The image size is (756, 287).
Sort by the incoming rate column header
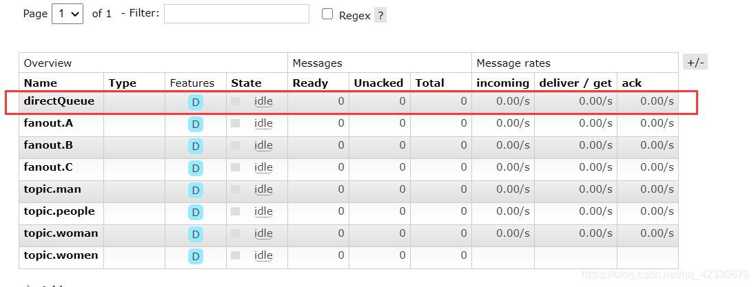pos(503,83)
